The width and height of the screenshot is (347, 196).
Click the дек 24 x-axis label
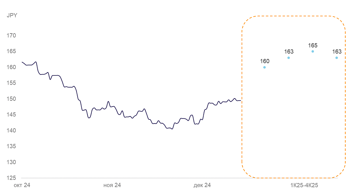(202, 185)
